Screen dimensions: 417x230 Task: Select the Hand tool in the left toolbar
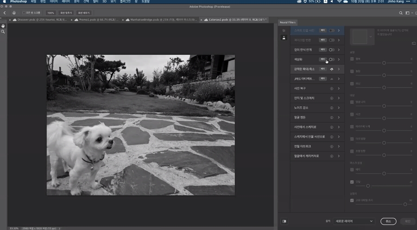point(3,26)
